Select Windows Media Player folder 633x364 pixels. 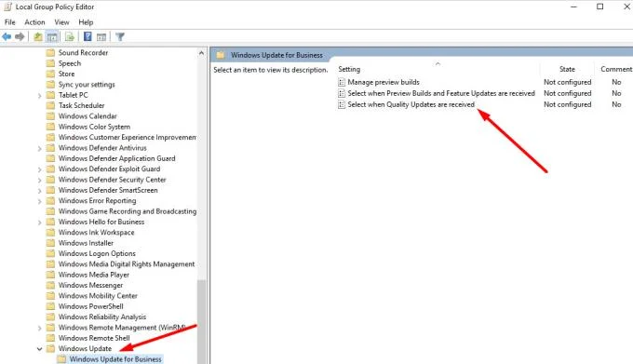94,275
